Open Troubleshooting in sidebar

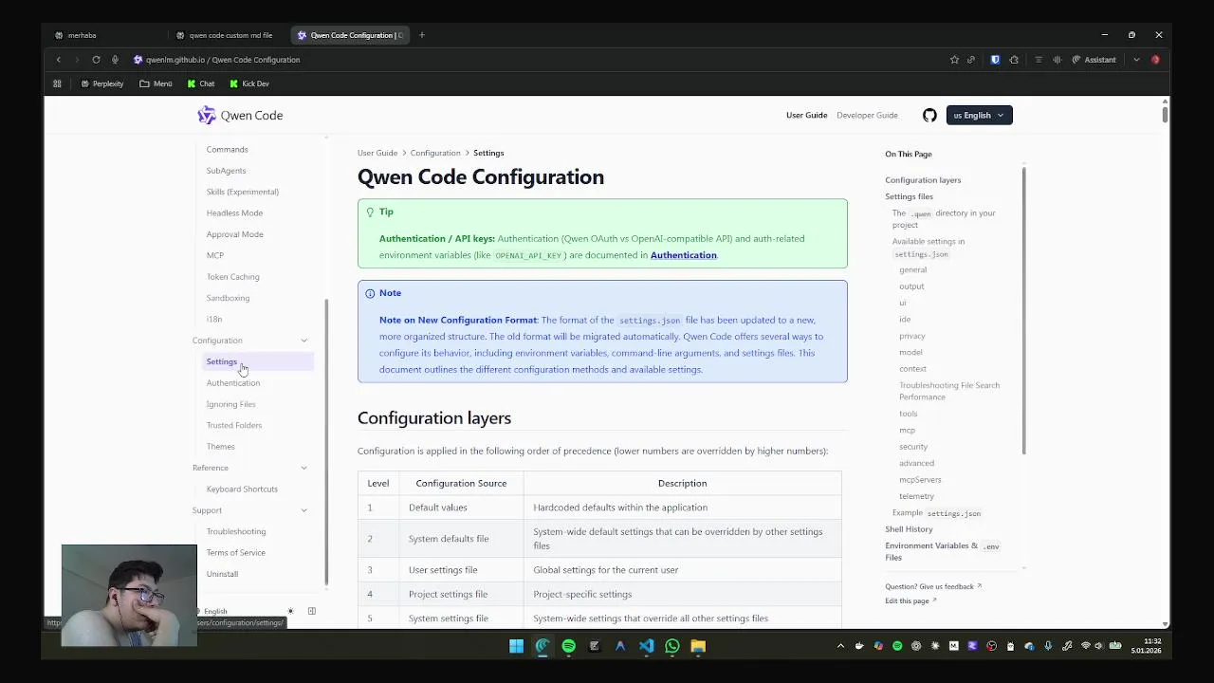[x=236, y=531]
